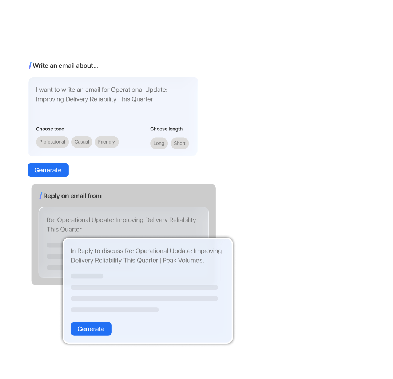Click the first long placeholder line in reply card

tap(144, 287)
